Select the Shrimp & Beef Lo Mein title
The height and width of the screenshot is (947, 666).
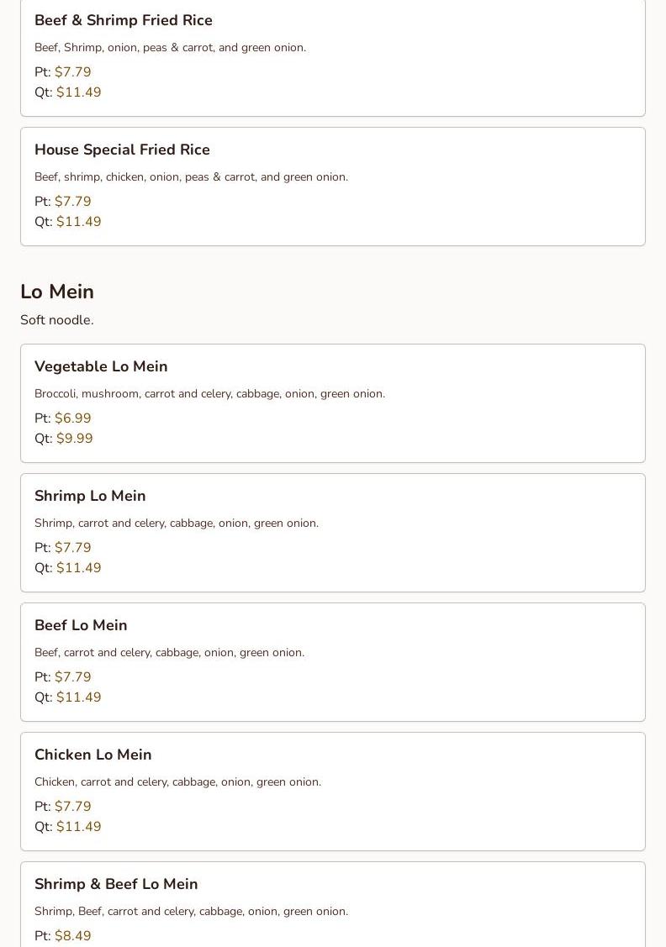[116, 884]
